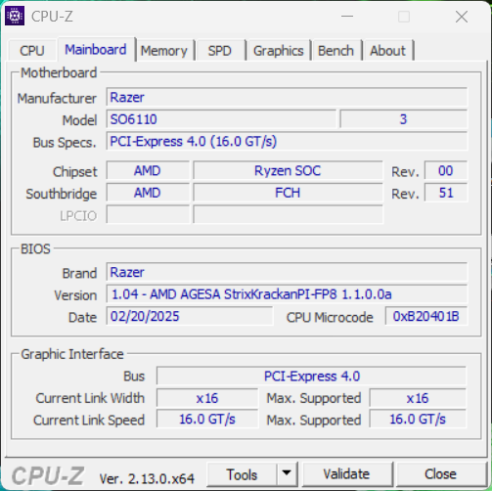Click the Validate button

point(346,474)
